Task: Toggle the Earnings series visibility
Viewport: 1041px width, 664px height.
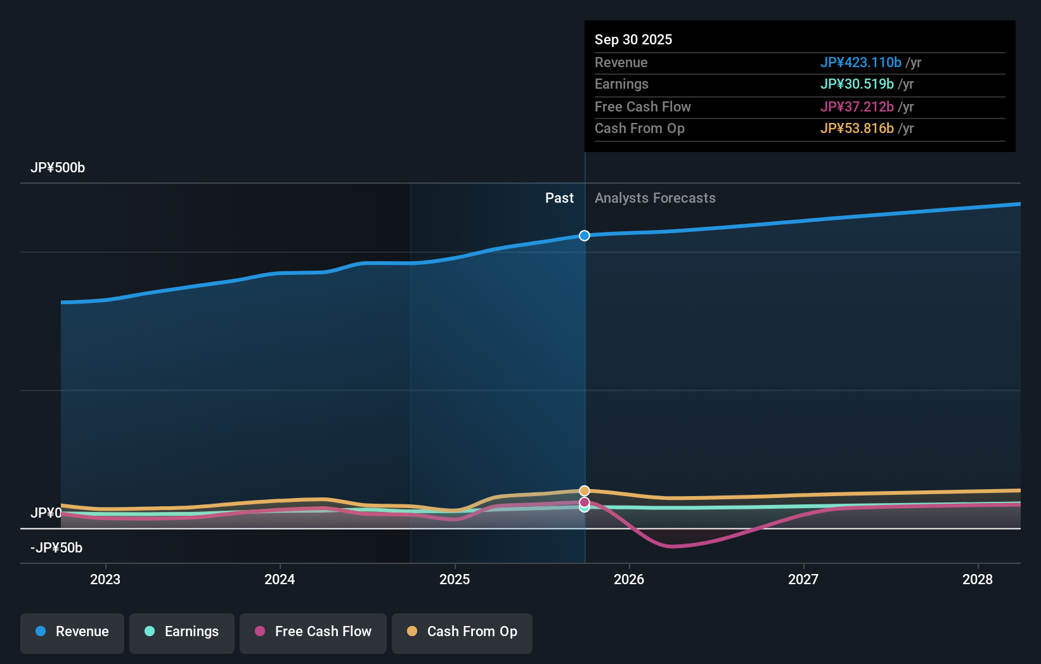Action: [182, 633]
